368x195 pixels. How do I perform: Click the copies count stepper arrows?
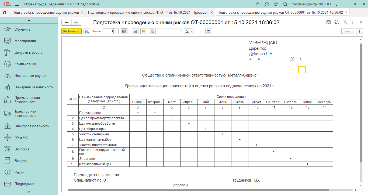(116, 31)
